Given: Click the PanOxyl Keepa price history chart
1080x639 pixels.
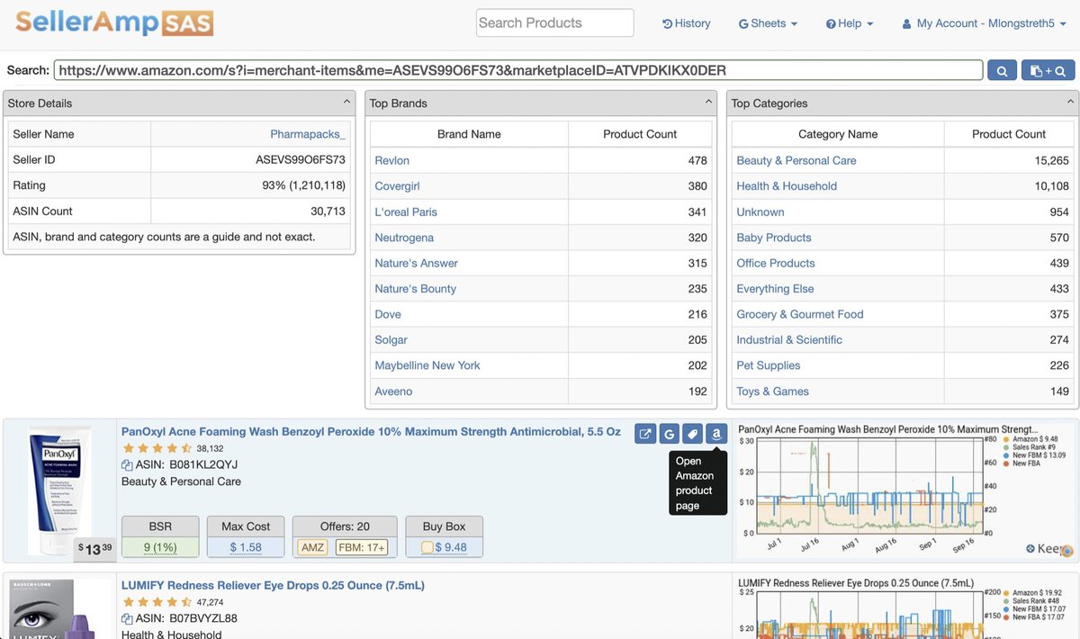Looking at the screenshot, I should [x=904, y=491].
